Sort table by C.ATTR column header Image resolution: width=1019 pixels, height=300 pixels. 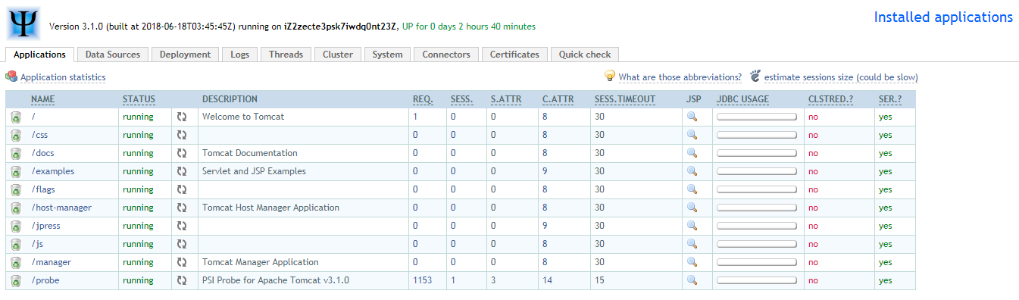pyautogui.click(x=558, y=99)
